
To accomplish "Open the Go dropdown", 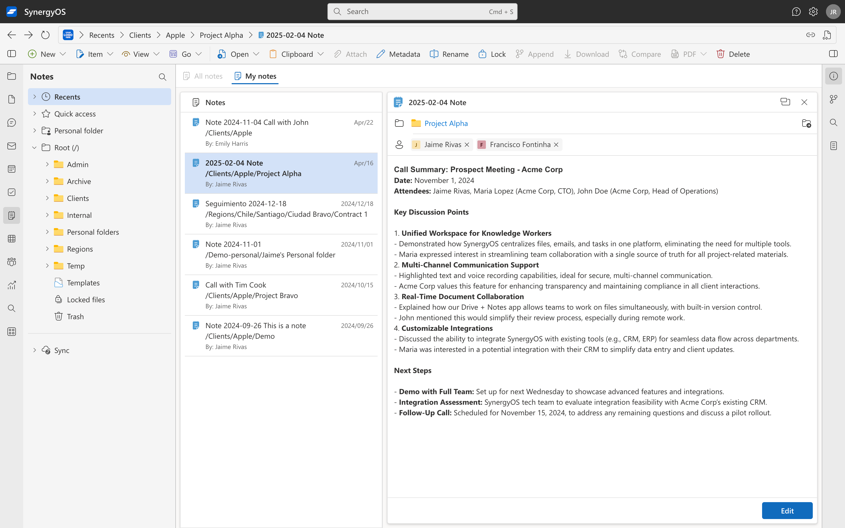I will [x=185, y=54].
